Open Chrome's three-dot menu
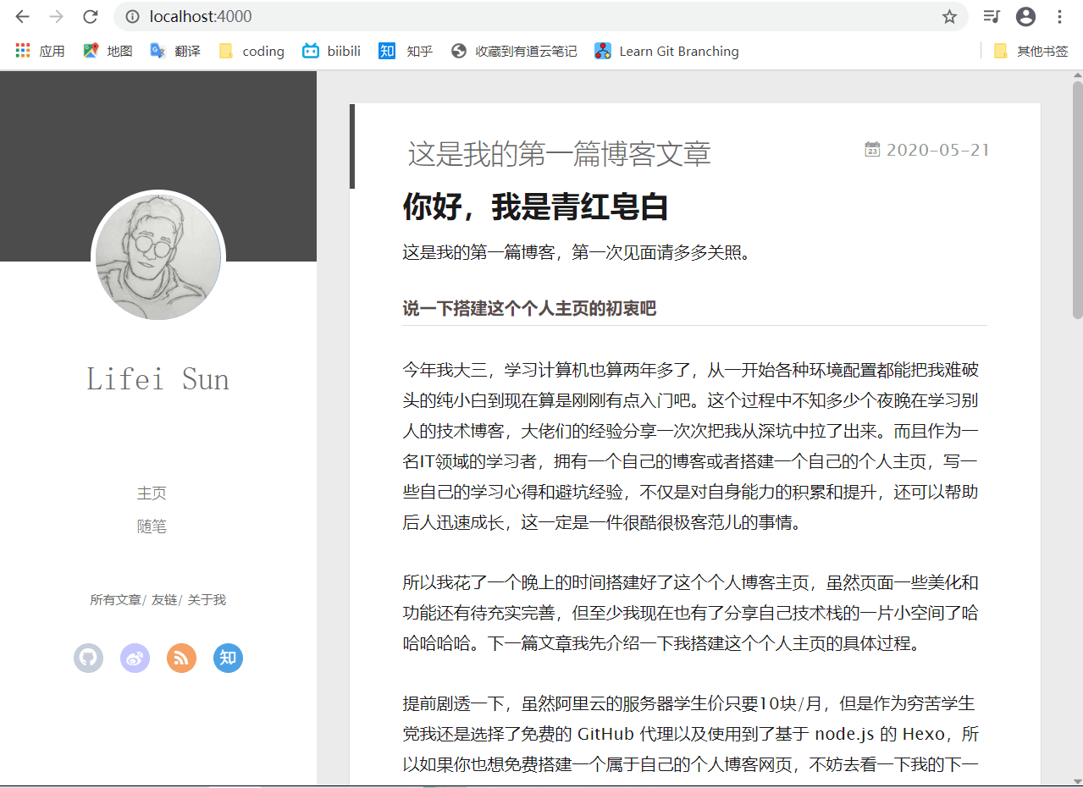The height and width of the screenshot is (788, 1083). [x=1059, y=16]
